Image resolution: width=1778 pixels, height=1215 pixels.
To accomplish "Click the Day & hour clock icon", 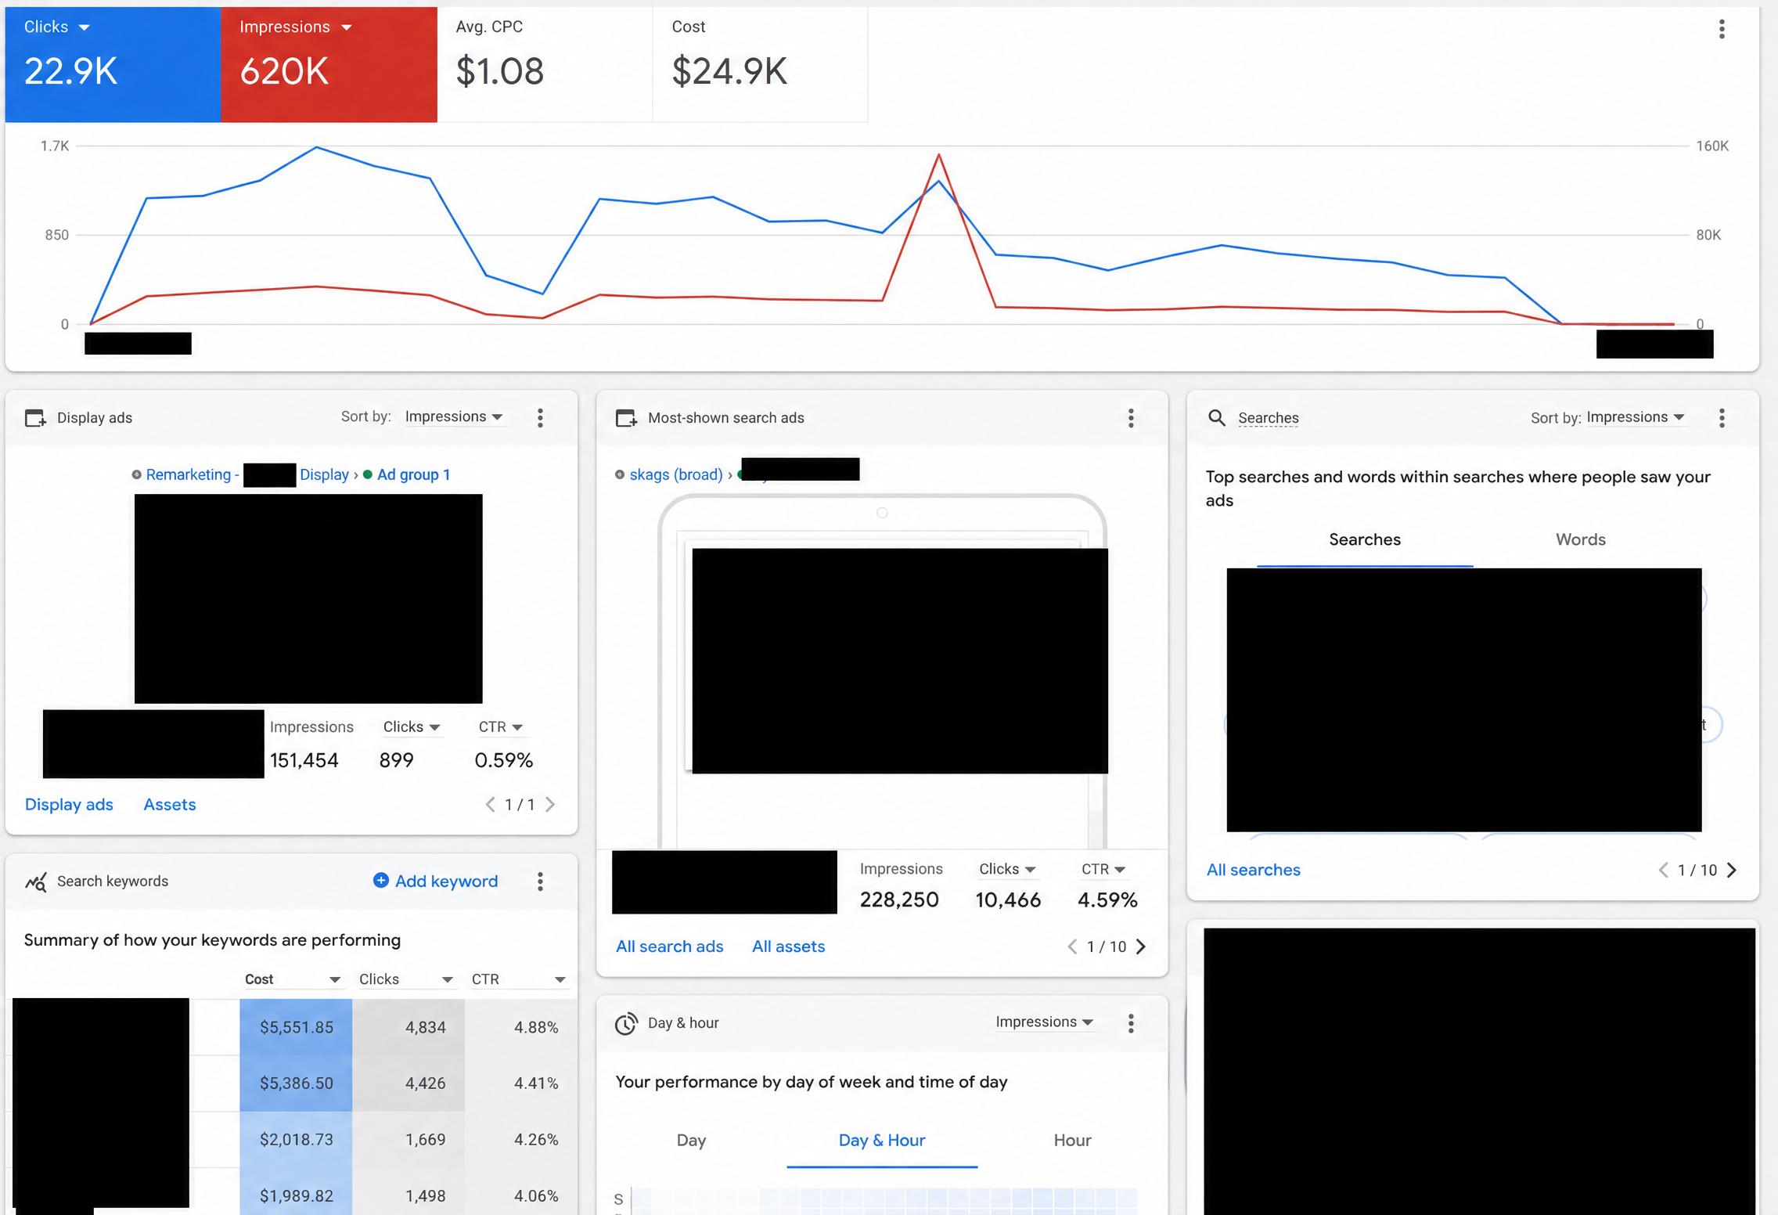I will pos(626,1023).
